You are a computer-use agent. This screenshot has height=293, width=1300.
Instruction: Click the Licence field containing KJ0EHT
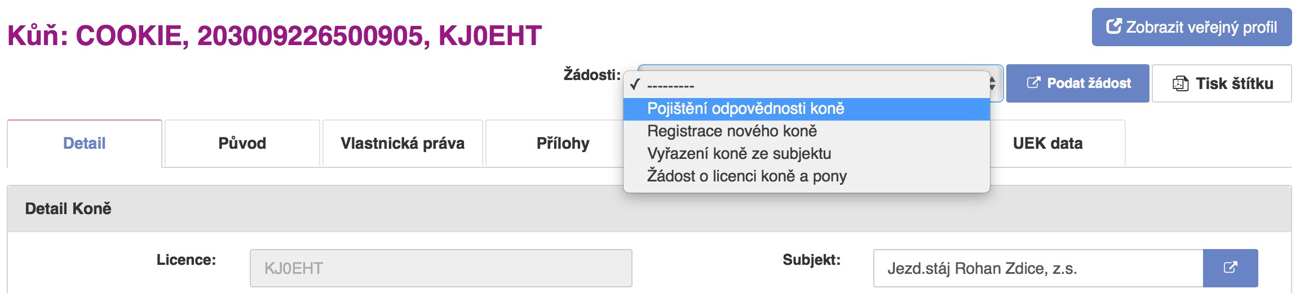[x=441, y=268]
